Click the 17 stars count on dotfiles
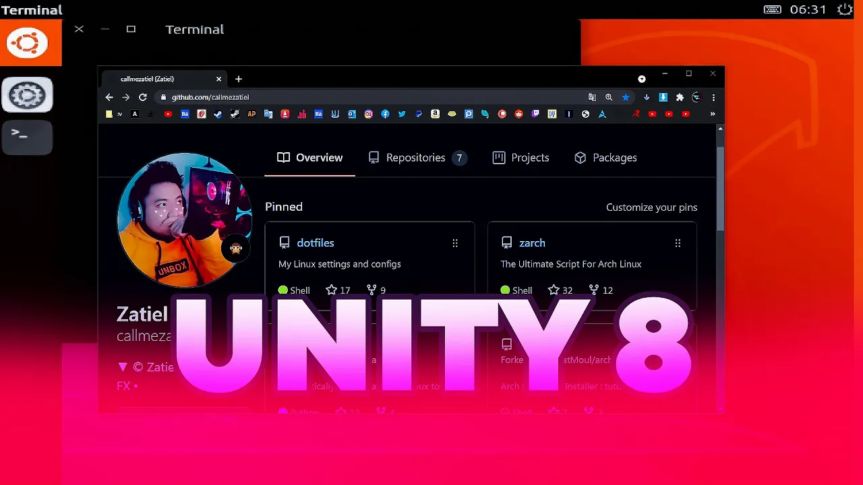The width and height of the screenshot is (863, 485). tap(338, 290)
